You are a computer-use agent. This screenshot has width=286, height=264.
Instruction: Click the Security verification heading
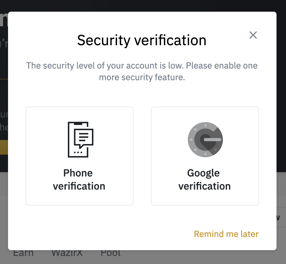tap(142, 40)
